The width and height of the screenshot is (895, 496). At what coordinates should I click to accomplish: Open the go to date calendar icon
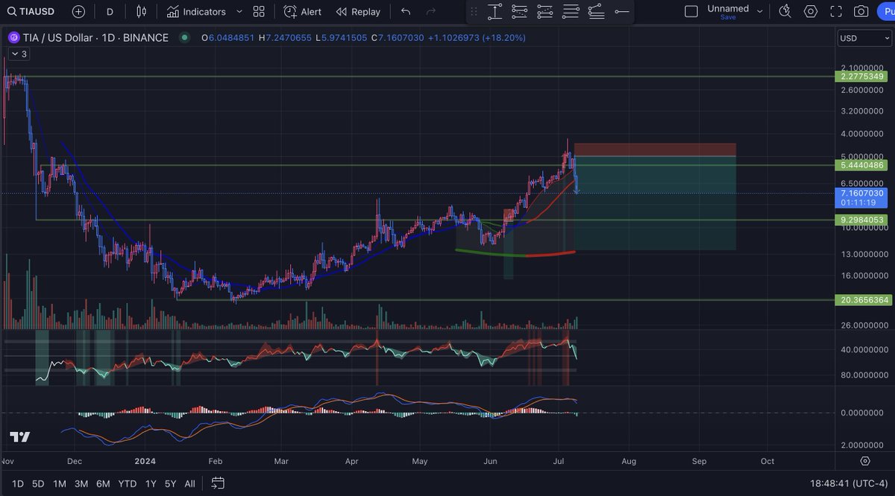[217, 483]
